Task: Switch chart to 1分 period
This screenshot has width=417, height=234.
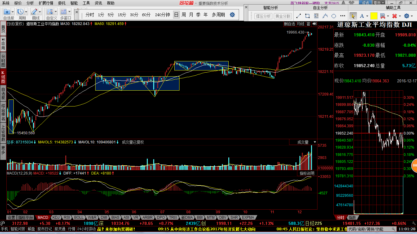Action: (x=101, y=15)
